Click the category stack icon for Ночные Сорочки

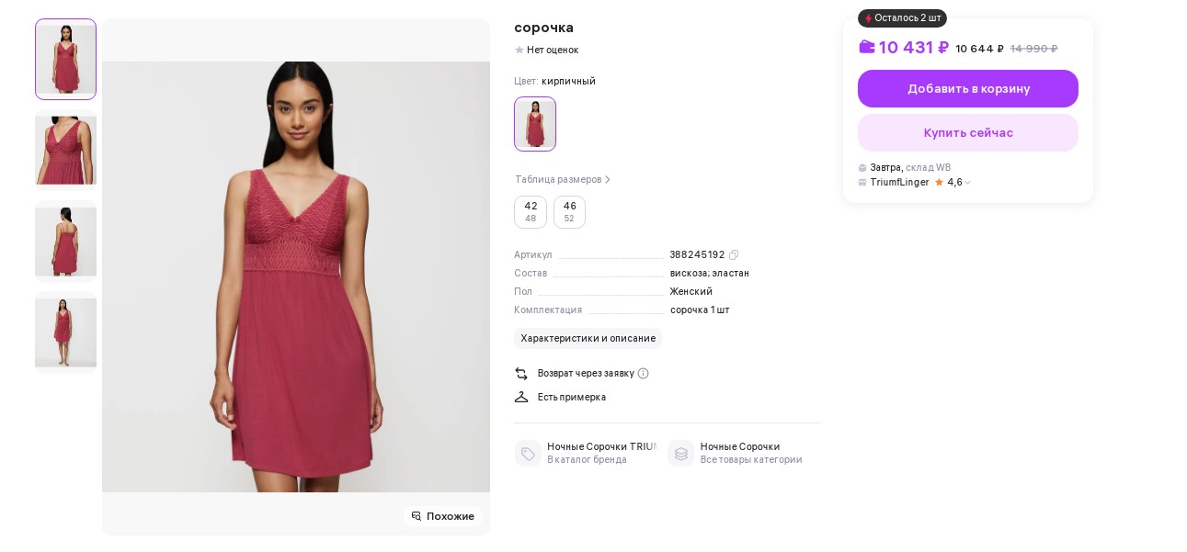681,453
